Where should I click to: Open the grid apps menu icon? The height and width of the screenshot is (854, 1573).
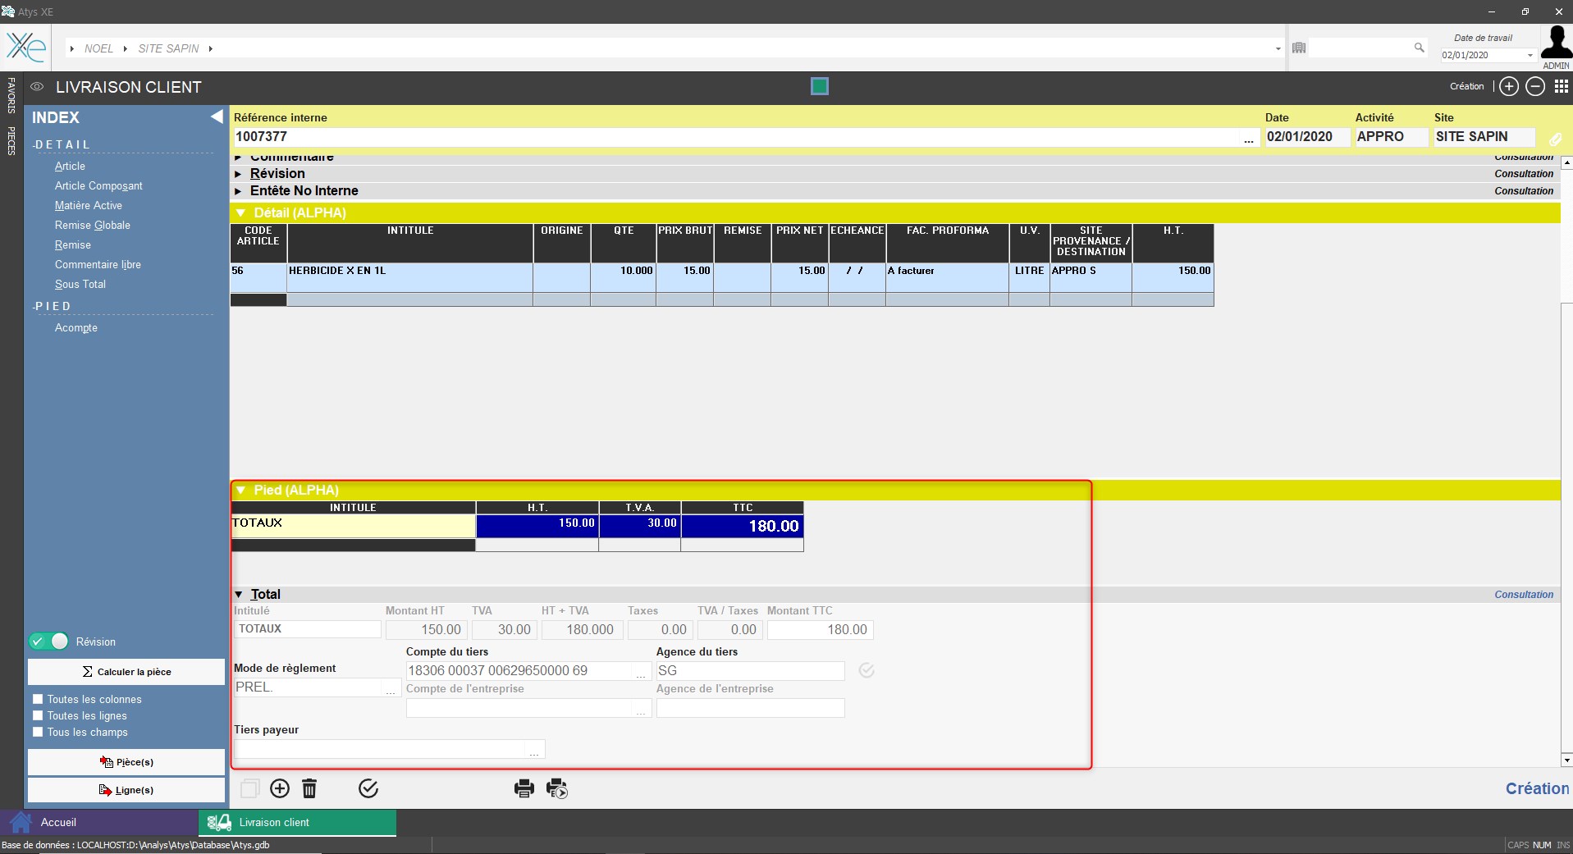click(1561, 86)
